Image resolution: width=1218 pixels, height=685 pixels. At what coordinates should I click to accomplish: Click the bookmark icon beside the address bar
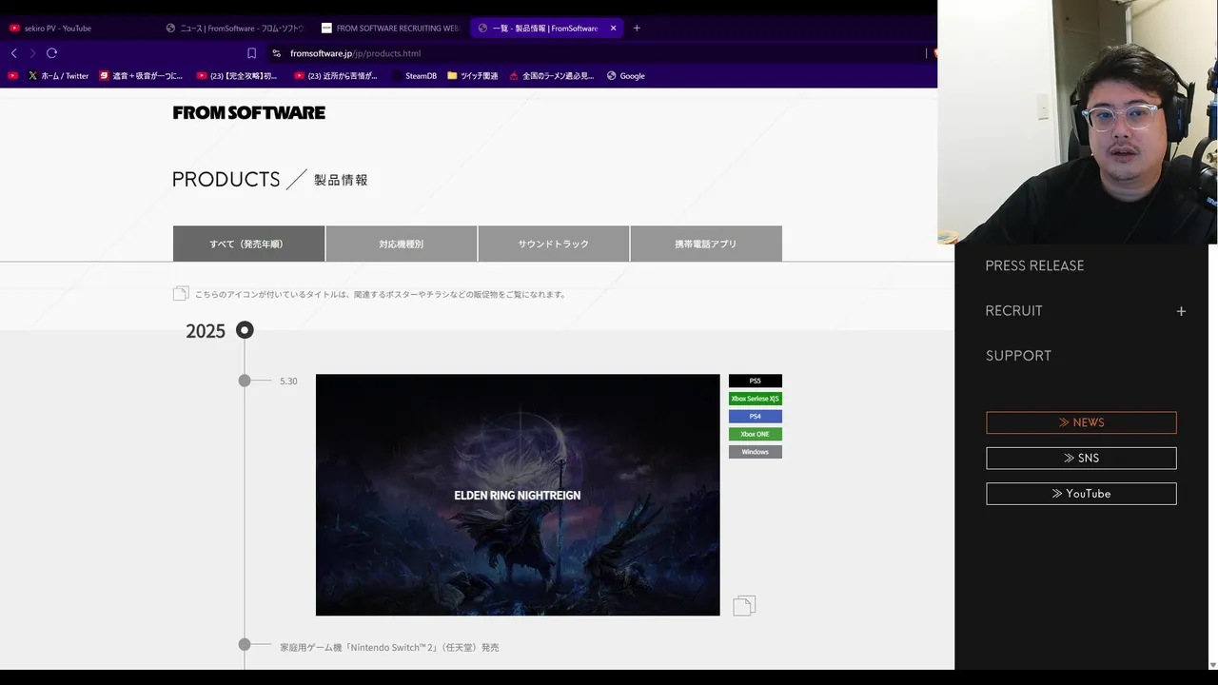[251, 53]
